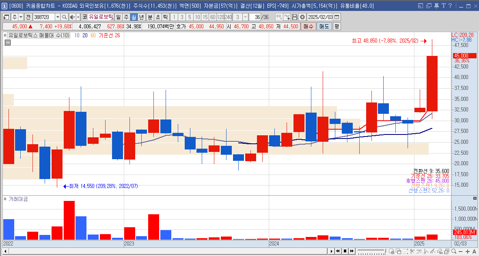
Task: Toggle the 코 market button
Action: pos(84,17)
